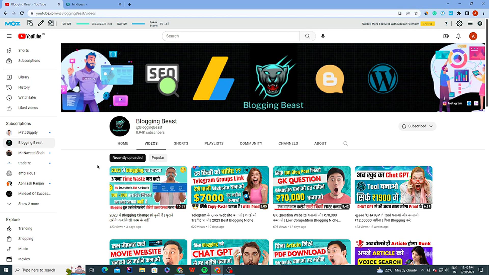Click the address bar URL

66,13
